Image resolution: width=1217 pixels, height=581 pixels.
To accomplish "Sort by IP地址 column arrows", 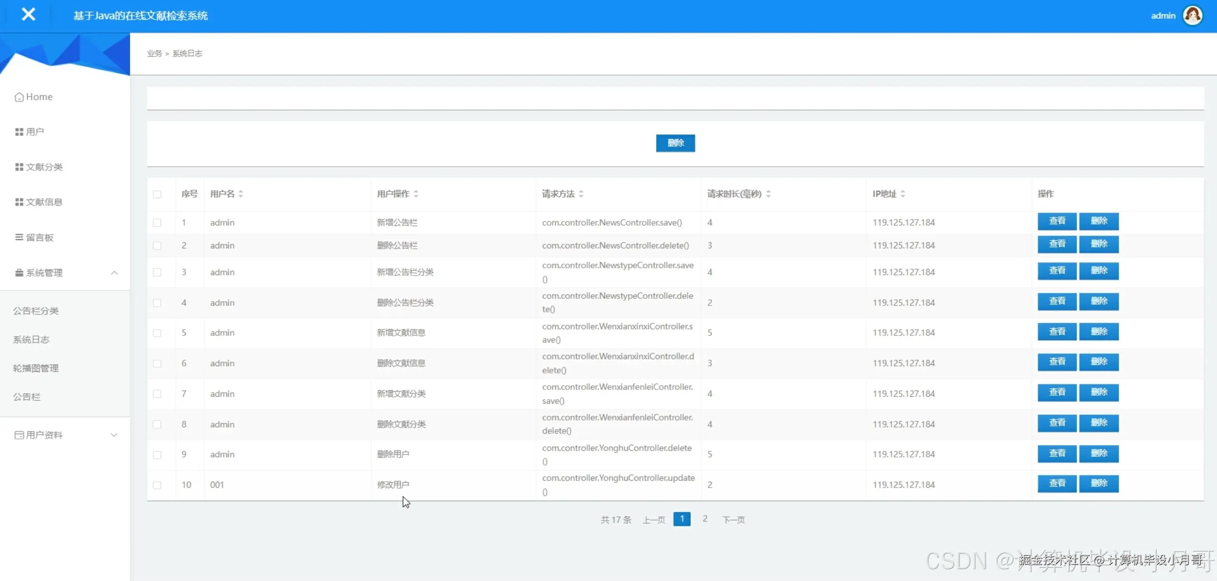I will 903,194.
